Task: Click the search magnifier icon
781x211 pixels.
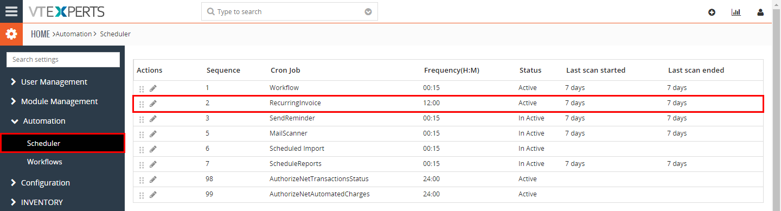Action: coord(211,11)
